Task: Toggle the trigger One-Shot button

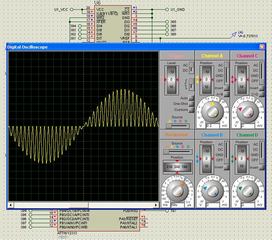Action: 191,104
